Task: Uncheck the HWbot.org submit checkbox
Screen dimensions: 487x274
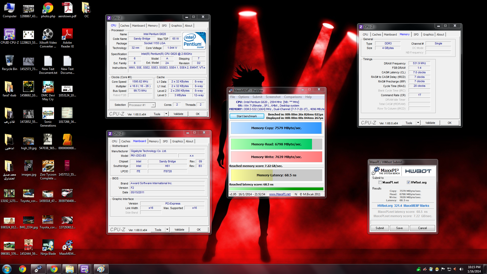Action: 408,182
